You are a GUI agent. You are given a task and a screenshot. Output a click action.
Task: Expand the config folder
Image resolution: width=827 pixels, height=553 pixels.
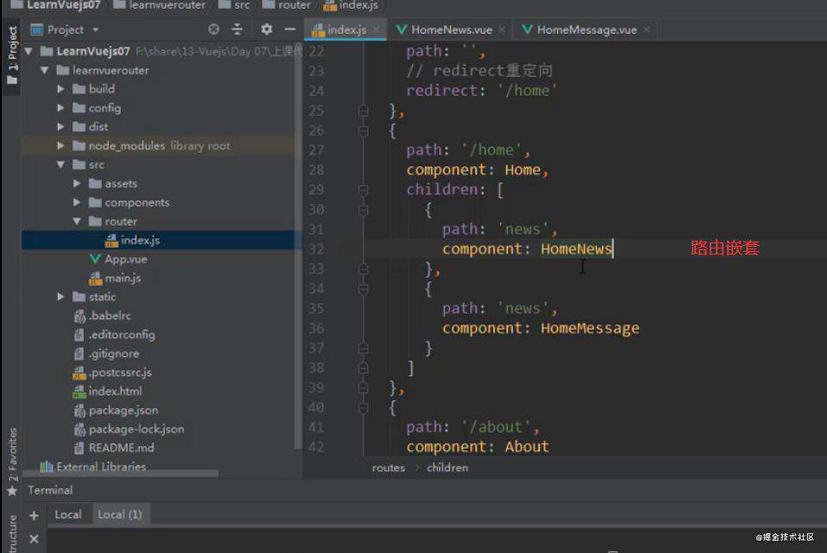click(x=60, y=108)
